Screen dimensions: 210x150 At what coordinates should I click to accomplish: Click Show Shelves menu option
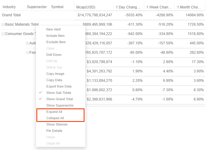(x=57, y=124)
